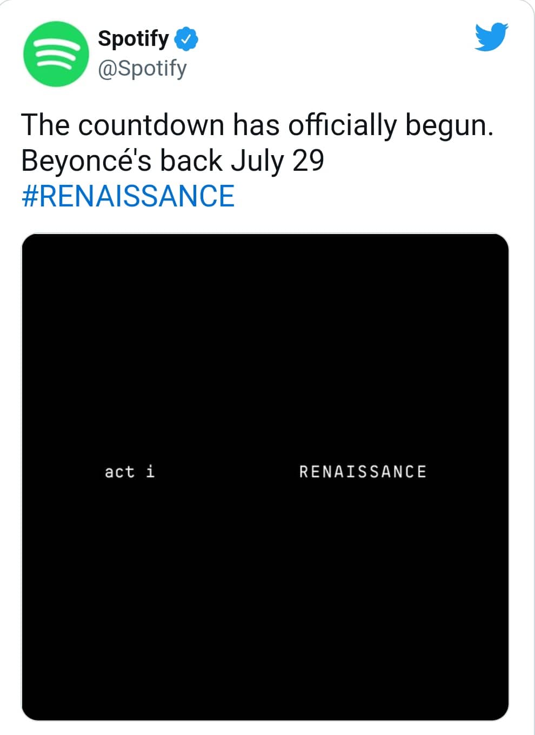Open the Twitter bird logo
The image size is (535, 735).
(x=491, y=37)
